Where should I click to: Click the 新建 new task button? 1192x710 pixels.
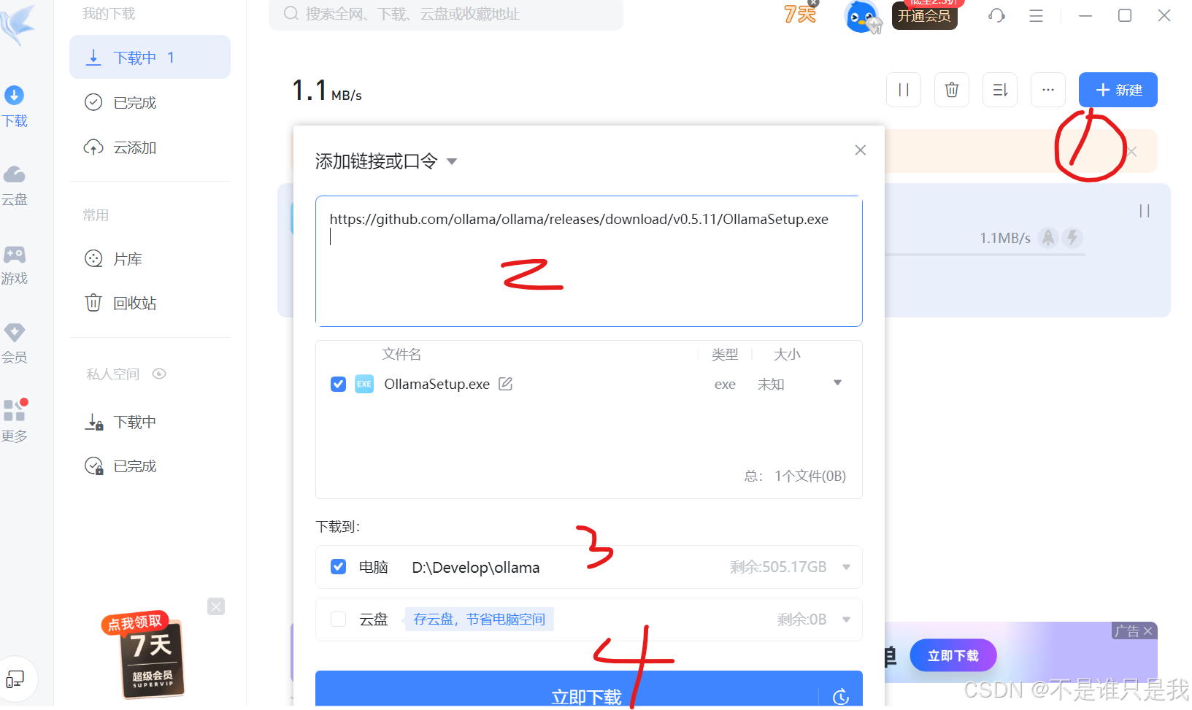[1118, 90]
